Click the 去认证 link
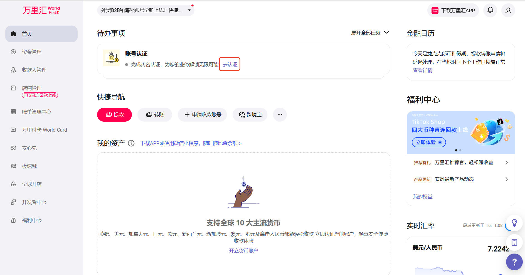 pos(230,64)
